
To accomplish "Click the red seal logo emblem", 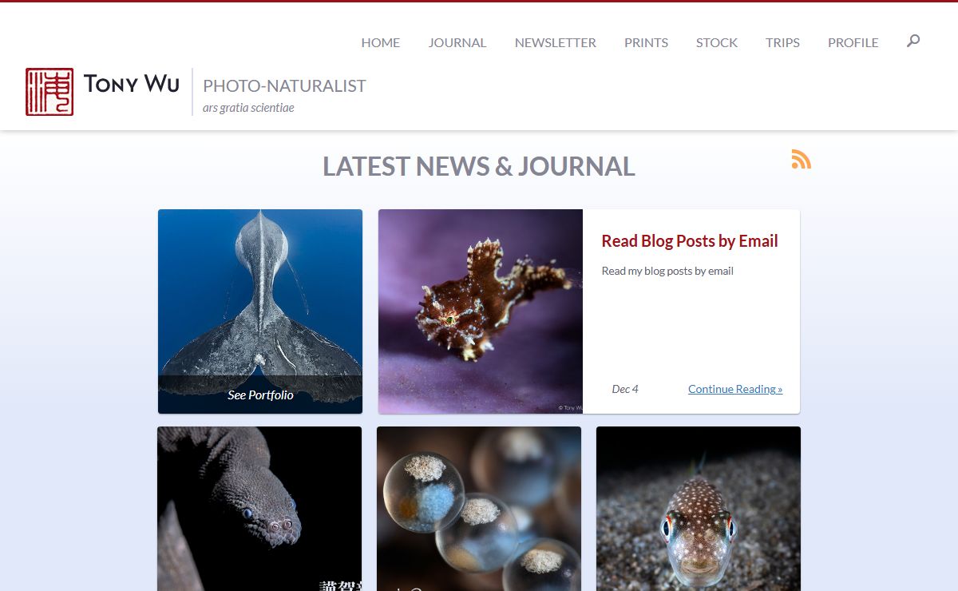I will [x=49, y=92].
